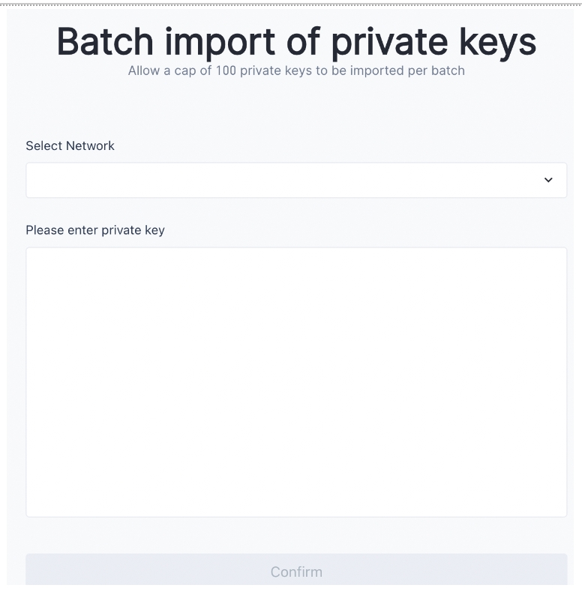
Task: Open the Select Network dropdown
Action: pos(296,180)
